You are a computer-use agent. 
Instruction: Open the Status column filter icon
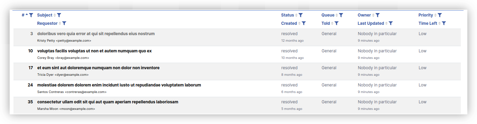tap(301, 15)
